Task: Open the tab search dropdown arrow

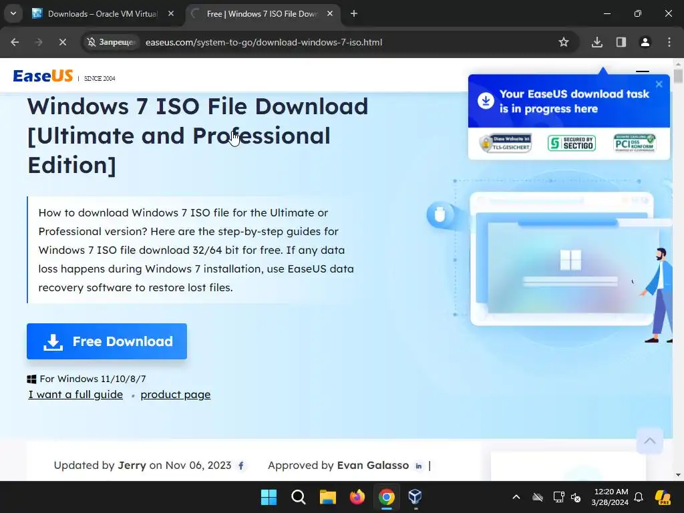Action: coord(13,13)
